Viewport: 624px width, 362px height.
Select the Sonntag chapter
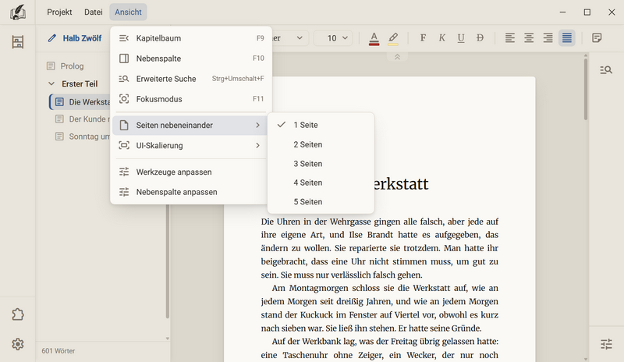tap(90, 137)
